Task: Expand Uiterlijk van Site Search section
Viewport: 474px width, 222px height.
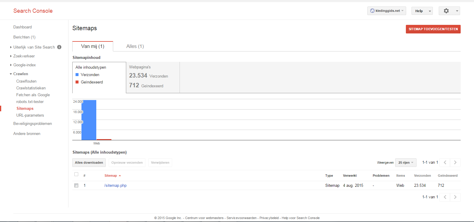Action: (11, 47)
